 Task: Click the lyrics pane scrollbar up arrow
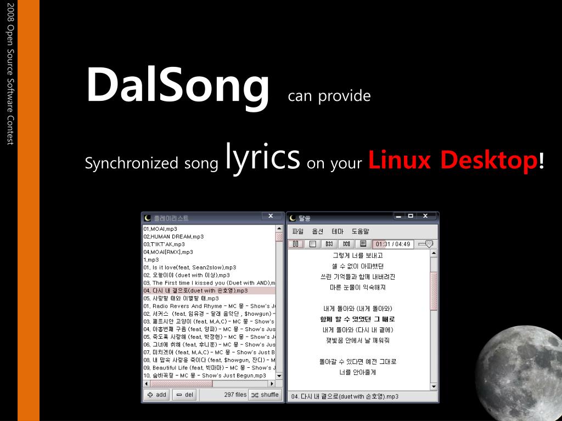pyautogui.click(x=434, y=253)
